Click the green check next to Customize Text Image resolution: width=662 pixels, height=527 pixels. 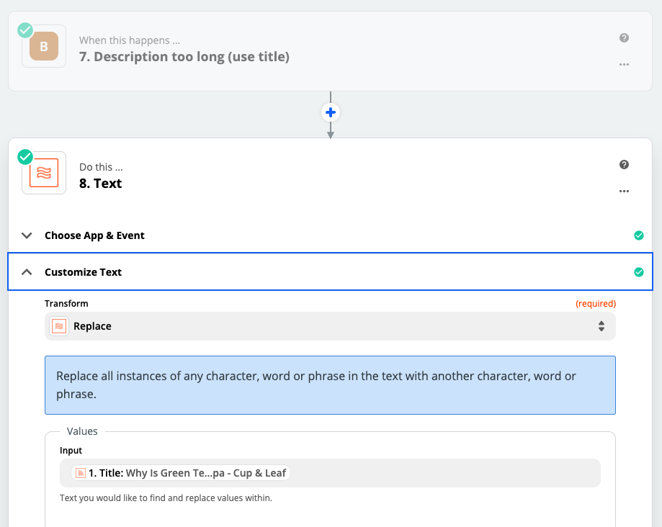pos(639,272)
